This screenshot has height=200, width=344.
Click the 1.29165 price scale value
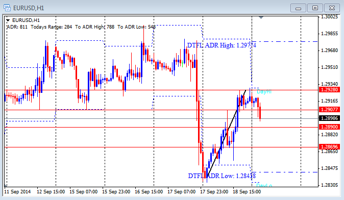330,101
